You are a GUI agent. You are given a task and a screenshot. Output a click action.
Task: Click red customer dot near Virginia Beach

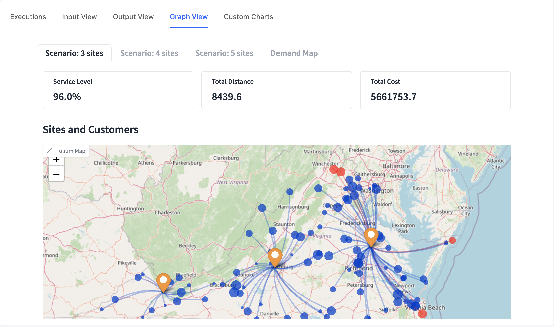coord(422,314)
